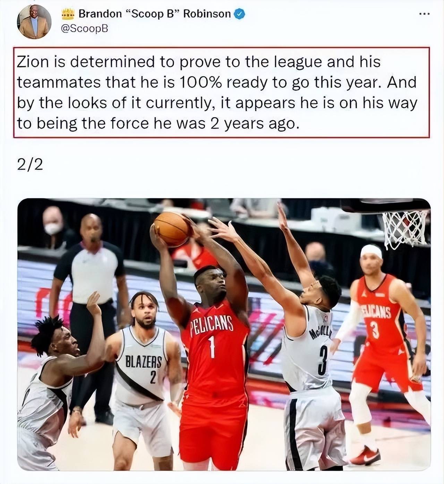Click the basketball hoop net in the photo
Screen dimensions: 444x484
pyautogui.click(x=405, y=229)
